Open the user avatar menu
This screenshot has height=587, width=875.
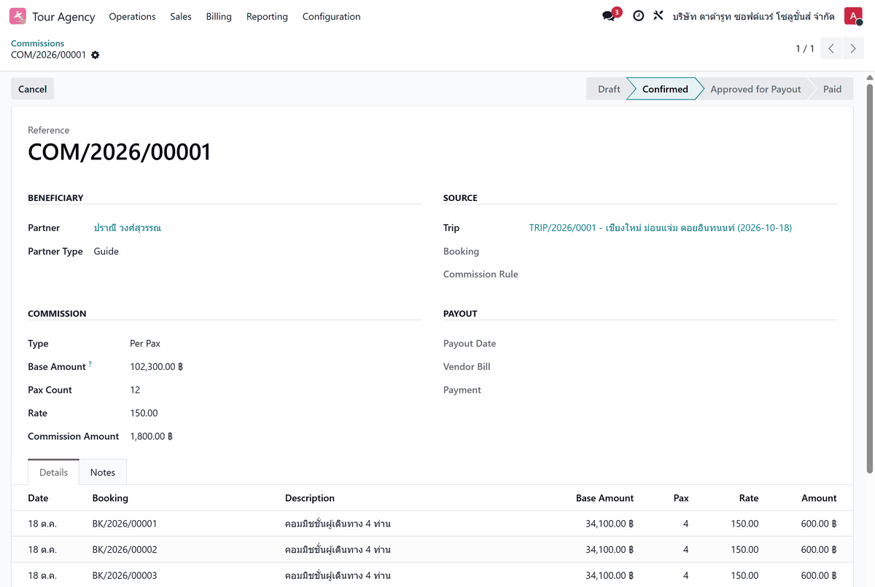[853, 16]
